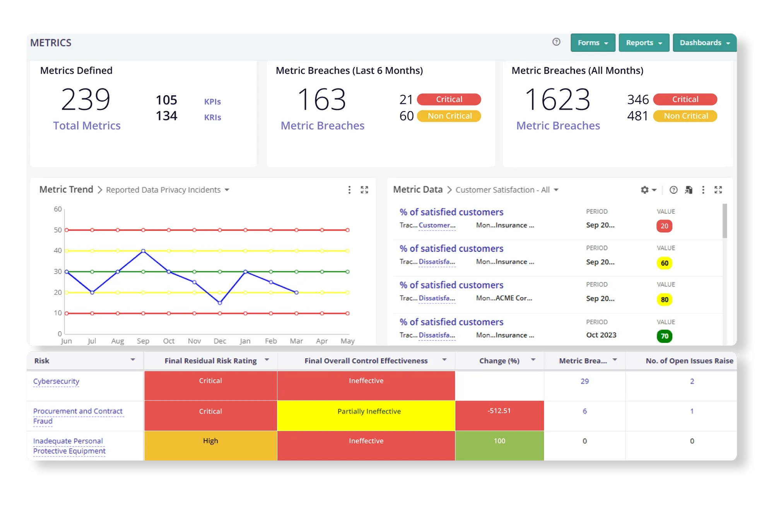Open the Cybersecurity risk link
Screen dimensions: 764x508
(x=56, y=381)
